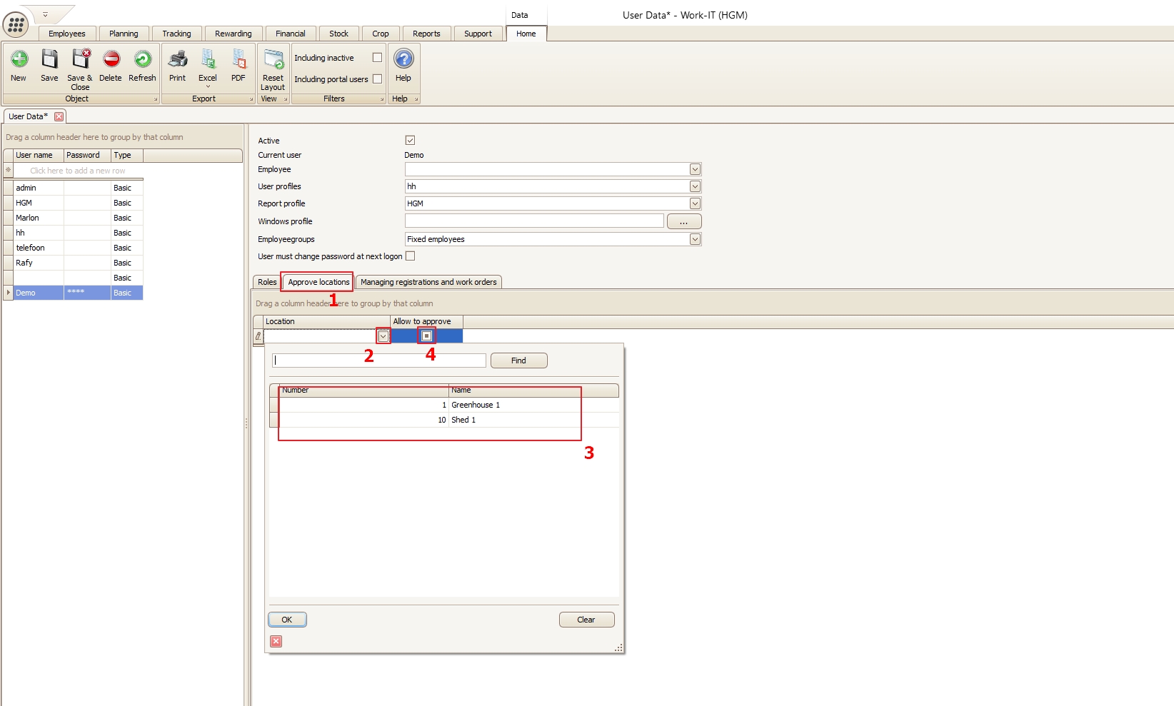Open quick access toolbar customize arrow
Image resolution: width=1174 pixels, height=706 pixels.
(45, 14)
